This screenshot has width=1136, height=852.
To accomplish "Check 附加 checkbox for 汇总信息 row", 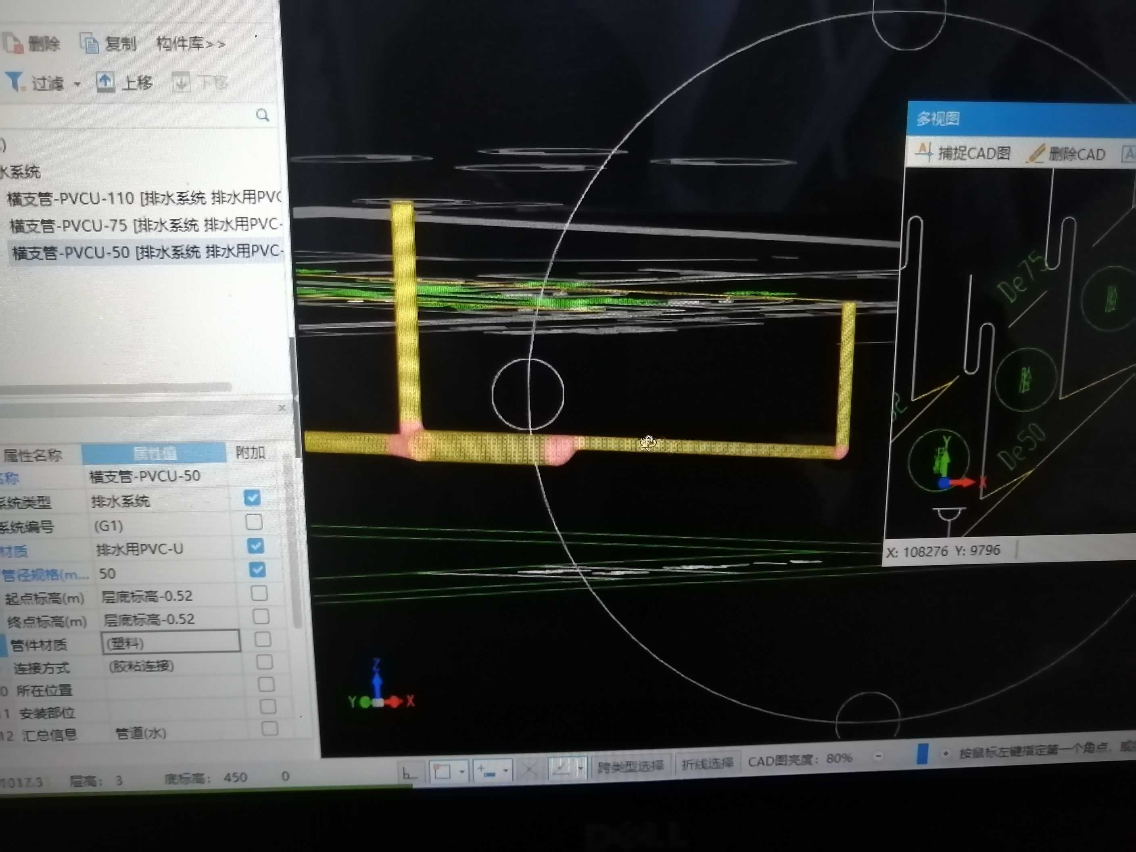I will click(x=269, y=728).
